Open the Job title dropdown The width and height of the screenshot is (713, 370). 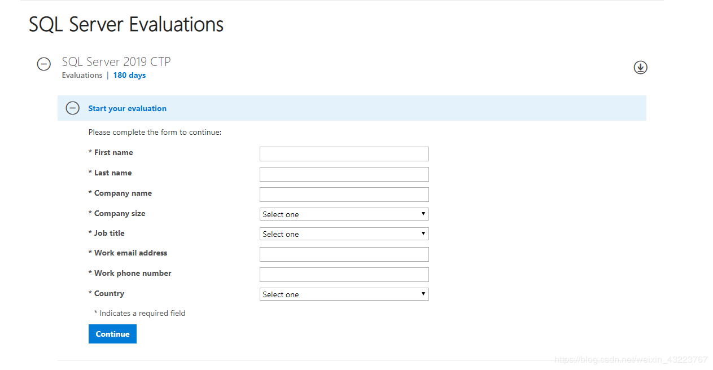click(x=344, y=234)
